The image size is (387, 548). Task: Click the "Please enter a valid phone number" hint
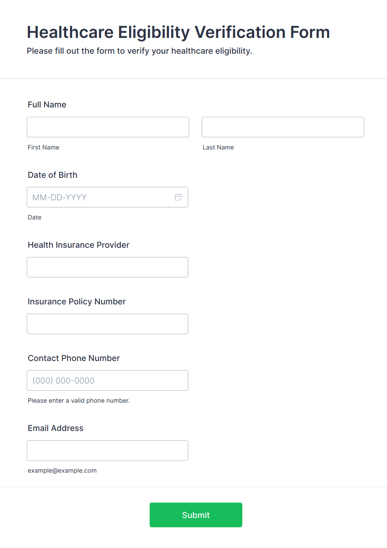pyautogui.click(x=79, y=401)
